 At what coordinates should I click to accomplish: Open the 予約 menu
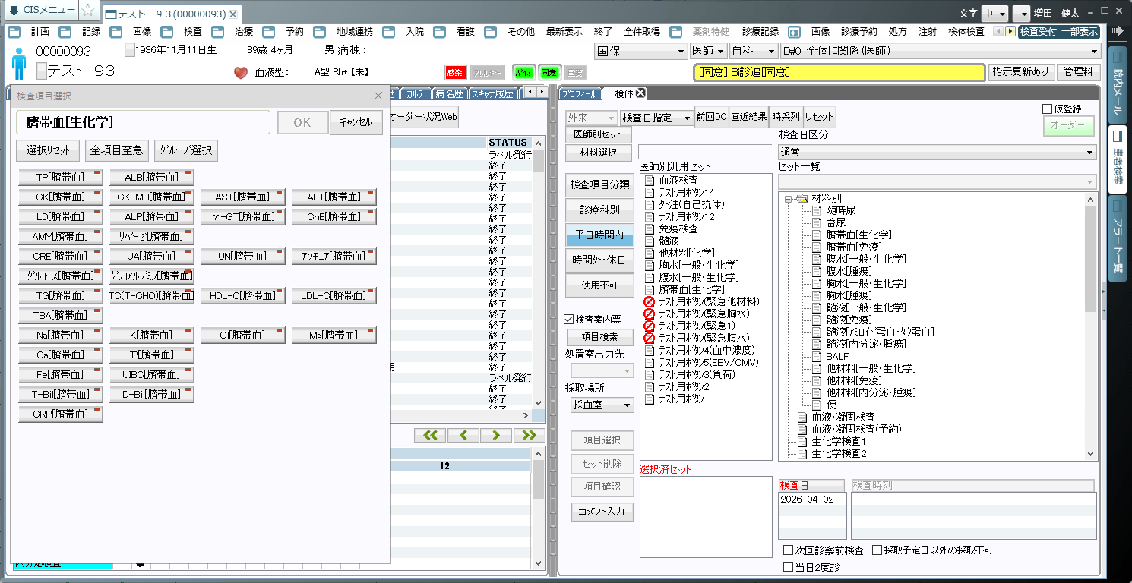pos(295,32)
